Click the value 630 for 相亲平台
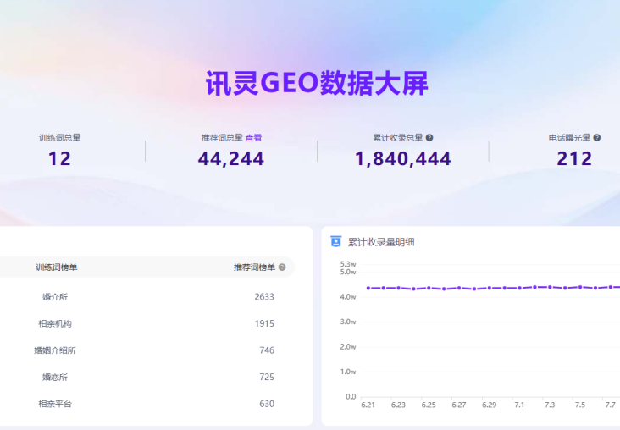 click(267, 404)
